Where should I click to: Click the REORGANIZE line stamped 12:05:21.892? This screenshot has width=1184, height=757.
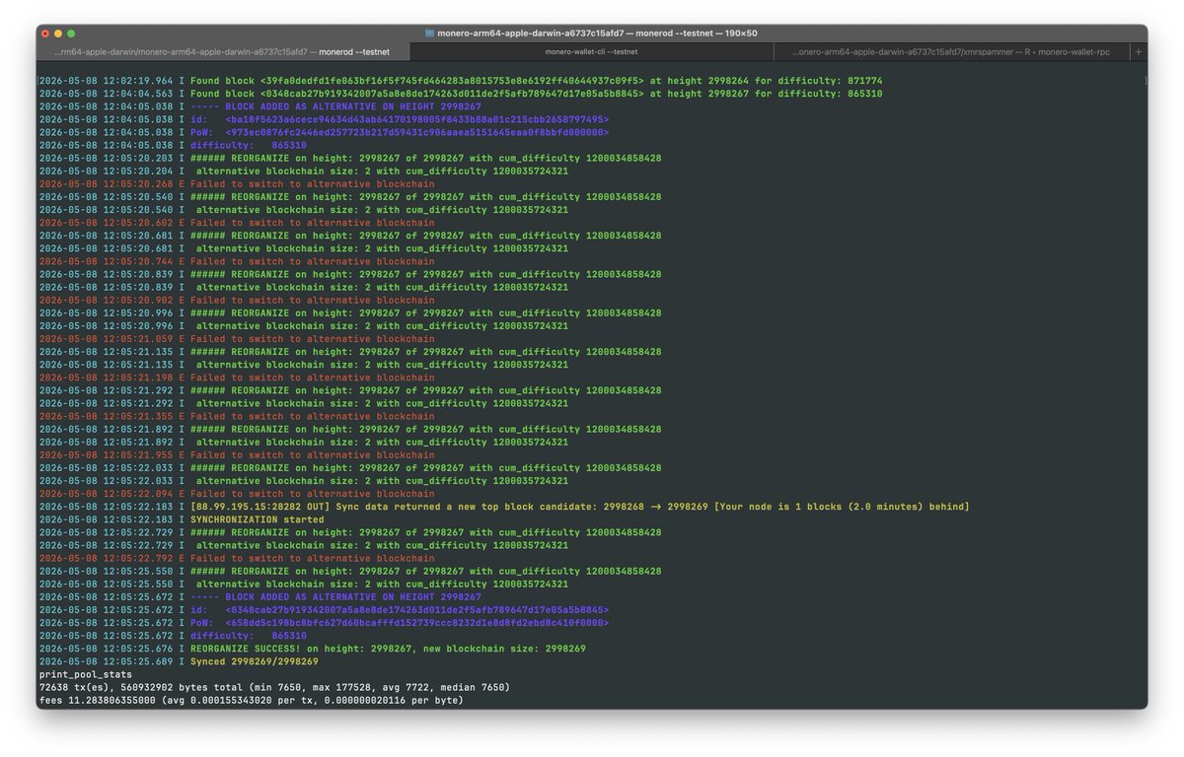[350, 429]
